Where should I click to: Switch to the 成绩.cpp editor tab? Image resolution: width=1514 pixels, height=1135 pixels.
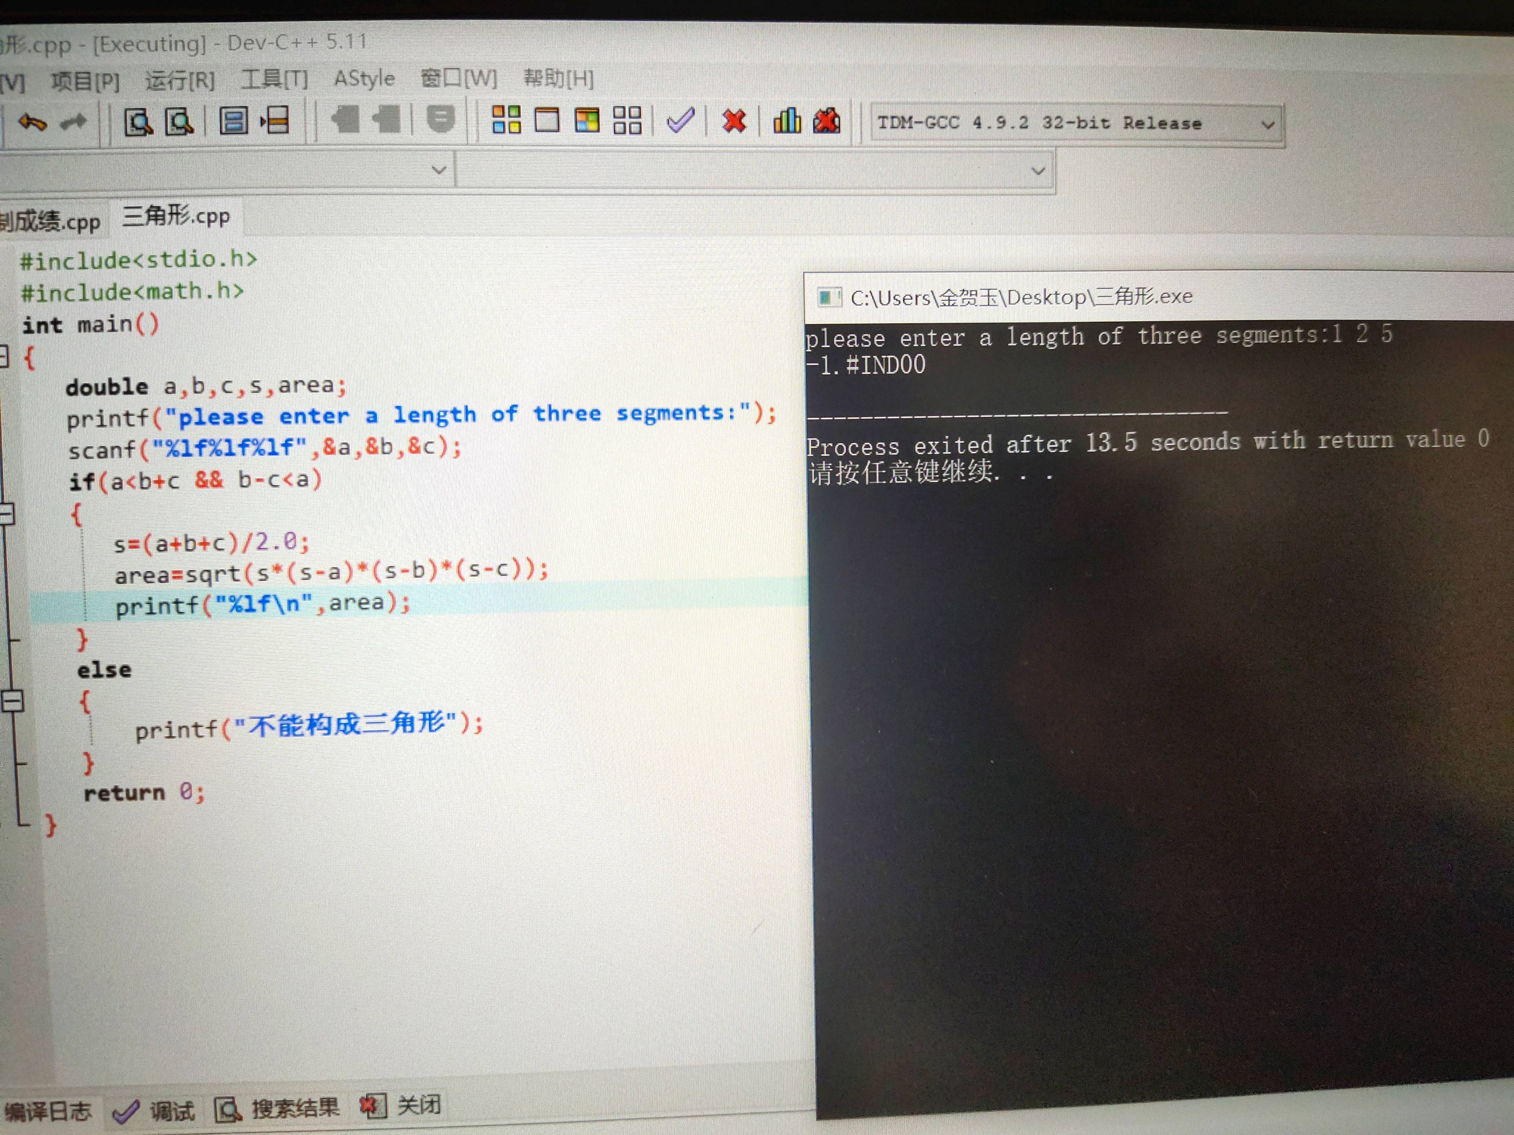tap(51, 221)
